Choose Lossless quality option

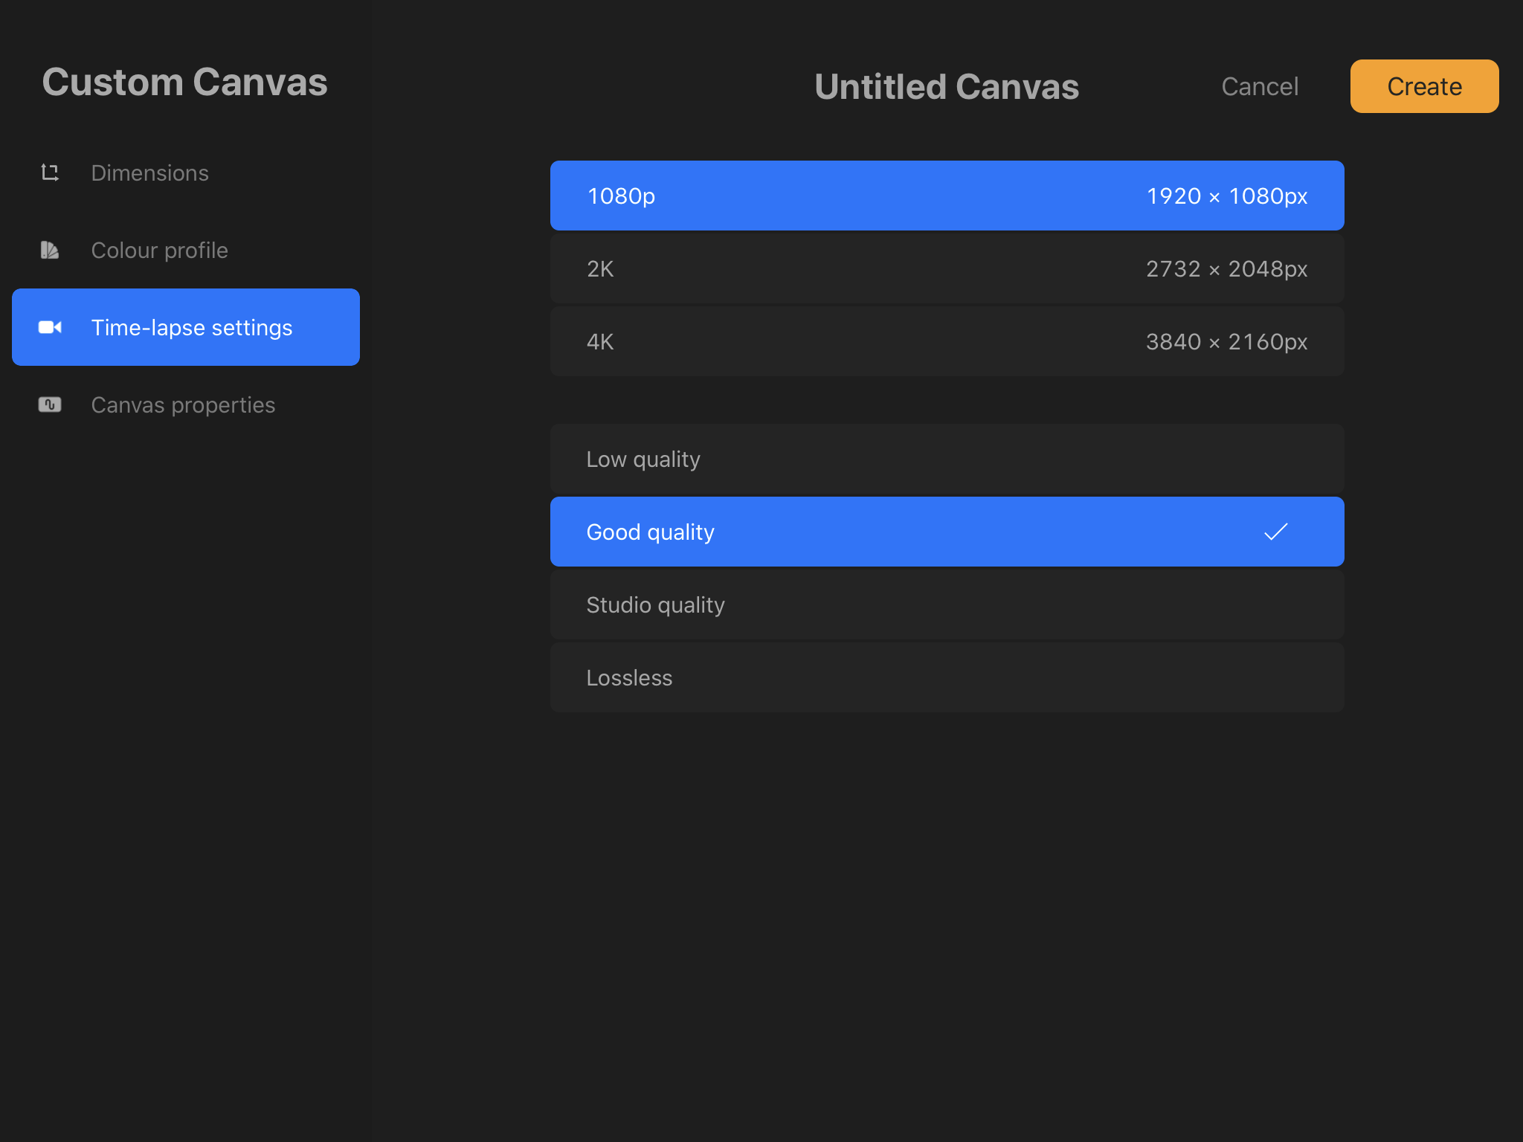(x=947, y=677)
